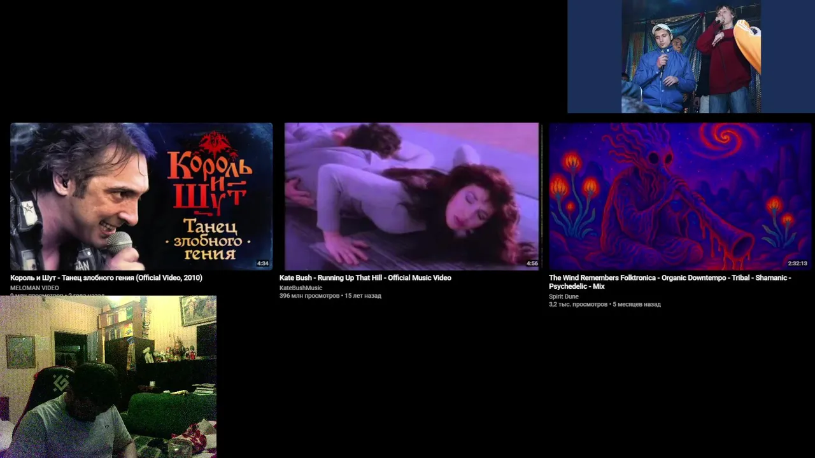
Task: Click title 'Король и Шут - Танец злобного гения'
Action: 106,278
